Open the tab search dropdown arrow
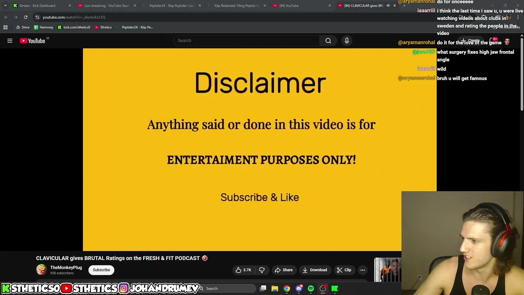Viewport: 524px width, 295px height. coord(5,6)
